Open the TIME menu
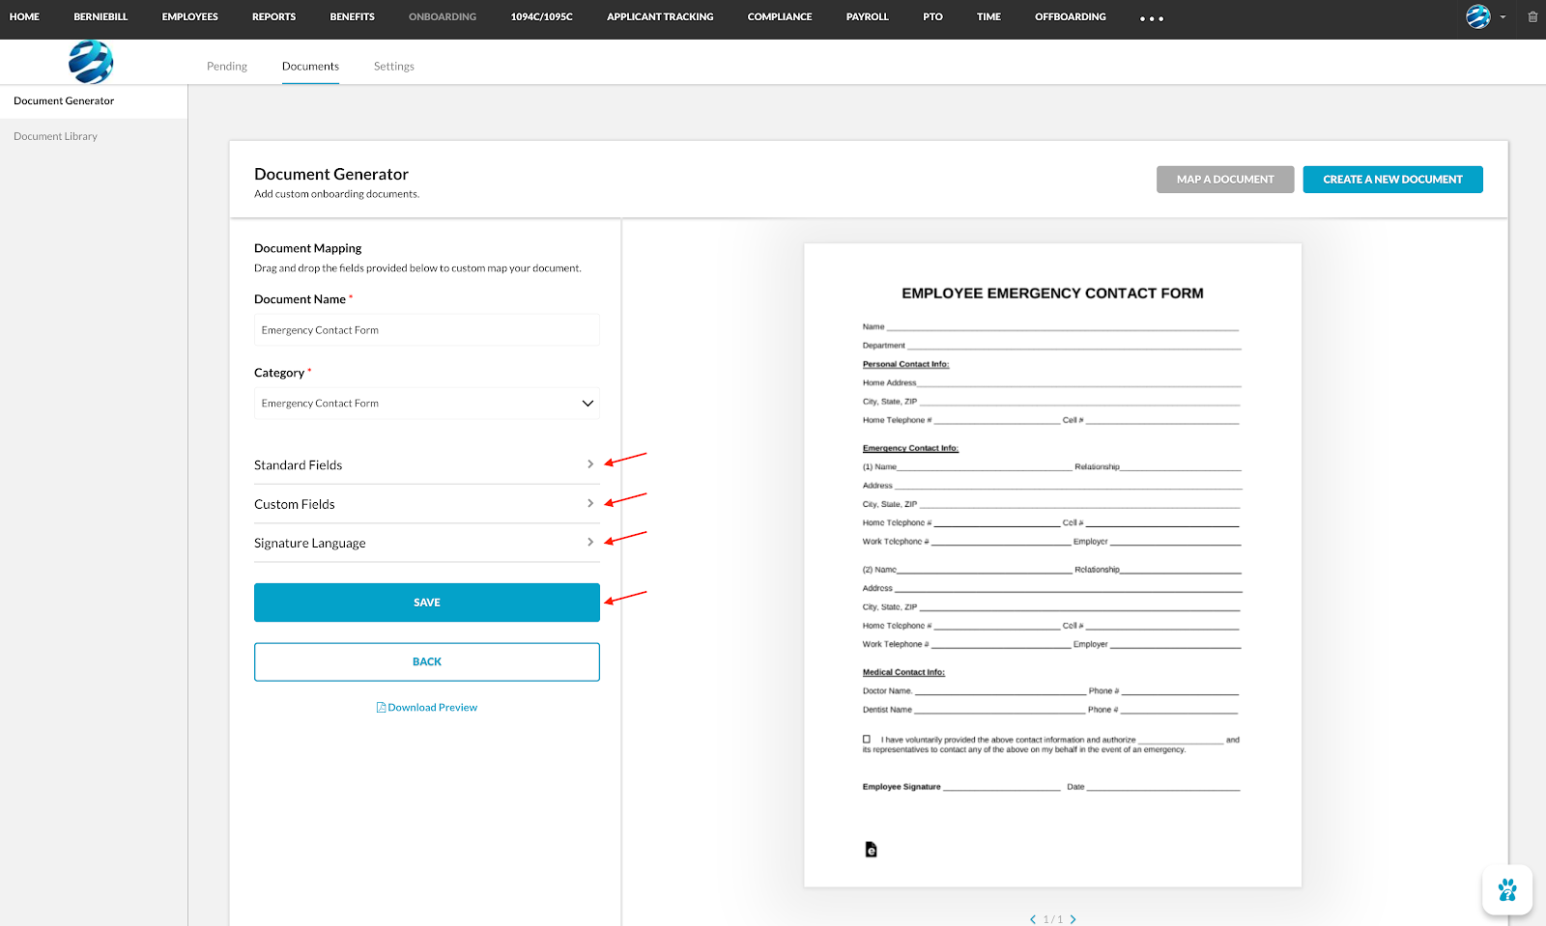Image resolution: width=1546 pixels, height=926 pixels. 989,17
